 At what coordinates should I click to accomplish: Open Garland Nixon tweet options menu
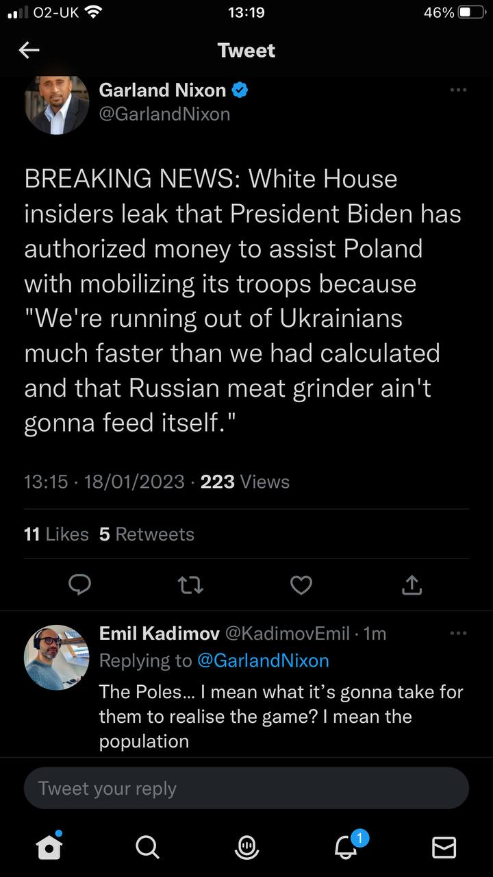[x=457, y=90]
